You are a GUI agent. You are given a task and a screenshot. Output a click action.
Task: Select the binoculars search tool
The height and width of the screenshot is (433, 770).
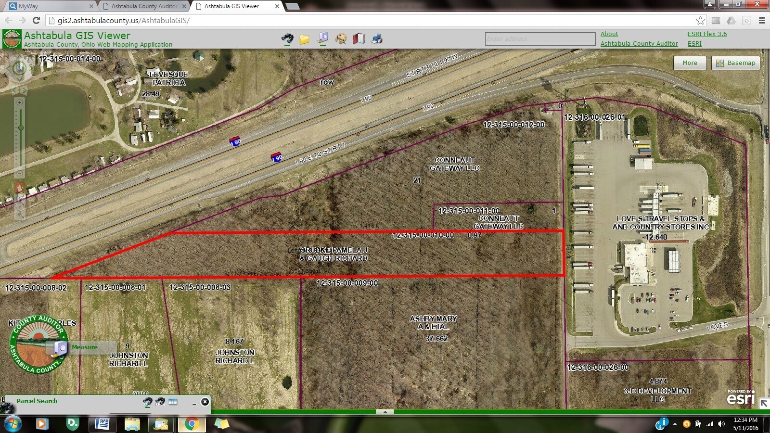(x=287, y=39)
